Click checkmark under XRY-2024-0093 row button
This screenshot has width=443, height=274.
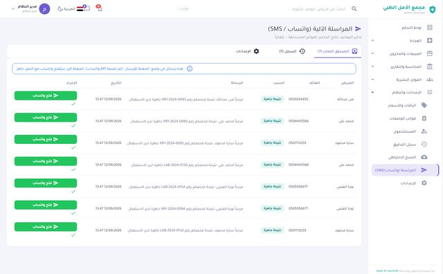(73, 104)
